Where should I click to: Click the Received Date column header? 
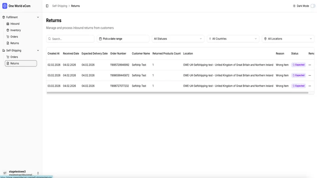[71, 53]
